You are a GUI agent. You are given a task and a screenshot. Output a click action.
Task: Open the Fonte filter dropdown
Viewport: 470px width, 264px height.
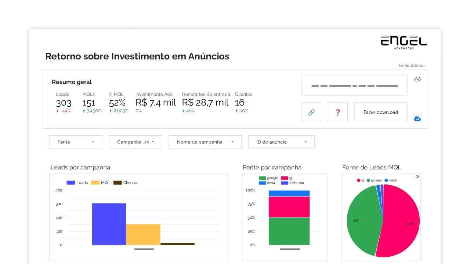tap(75, 142)
